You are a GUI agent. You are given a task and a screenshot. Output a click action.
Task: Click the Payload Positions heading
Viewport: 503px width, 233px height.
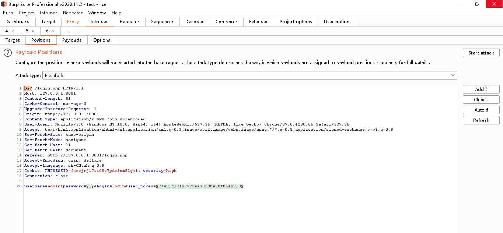click(x=39, y=52)
